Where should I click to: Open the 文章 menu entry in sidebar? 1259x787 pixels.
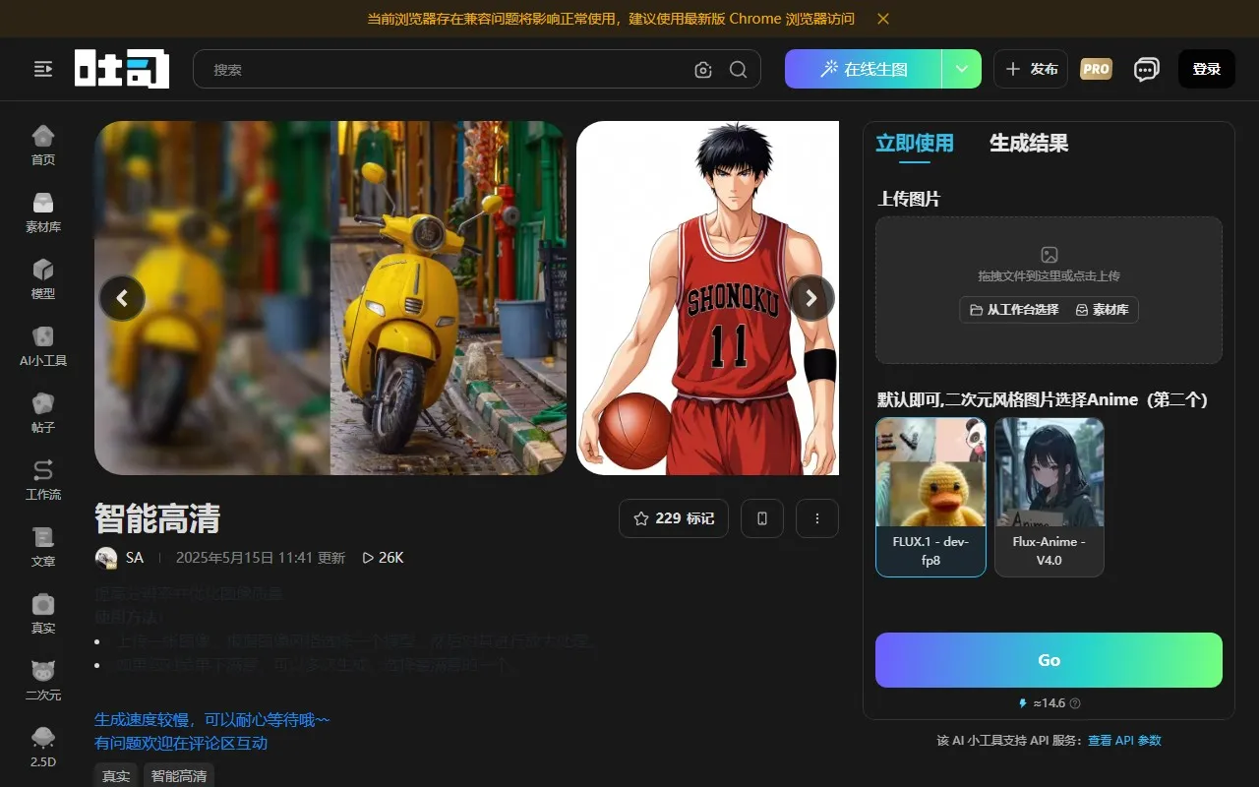(x=42, y=545)
